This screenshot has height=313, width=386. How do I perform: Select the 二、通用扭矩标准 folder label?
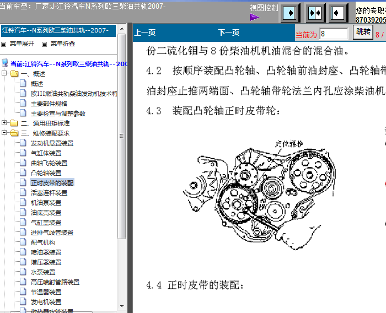[45, 123]
